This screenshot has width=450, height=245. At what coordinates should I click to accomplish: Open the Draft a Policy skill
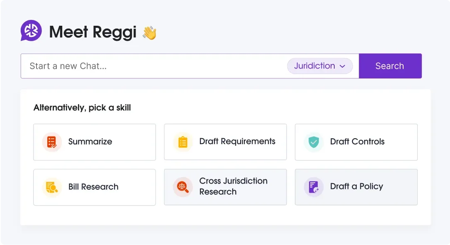[356, 186]
